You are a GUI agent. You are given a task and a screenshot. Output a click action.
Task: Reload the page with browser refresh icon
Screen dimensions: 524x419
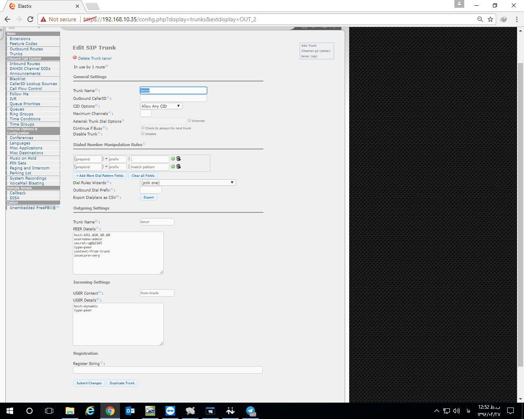point(30,19)
